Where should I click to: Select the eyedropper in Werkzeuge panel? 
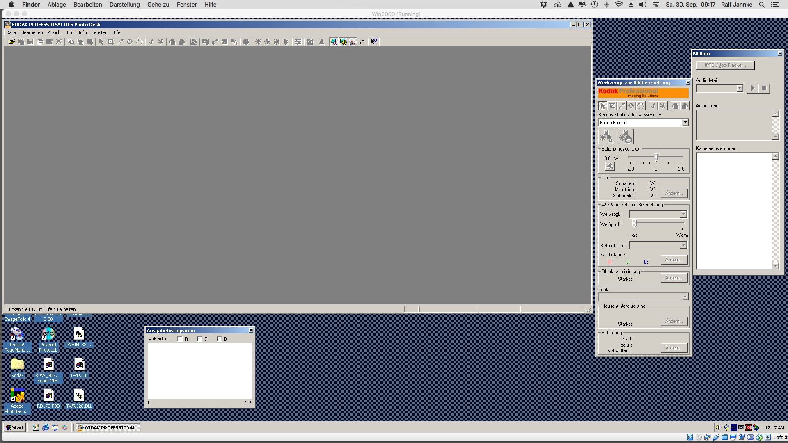click(622, 106)
